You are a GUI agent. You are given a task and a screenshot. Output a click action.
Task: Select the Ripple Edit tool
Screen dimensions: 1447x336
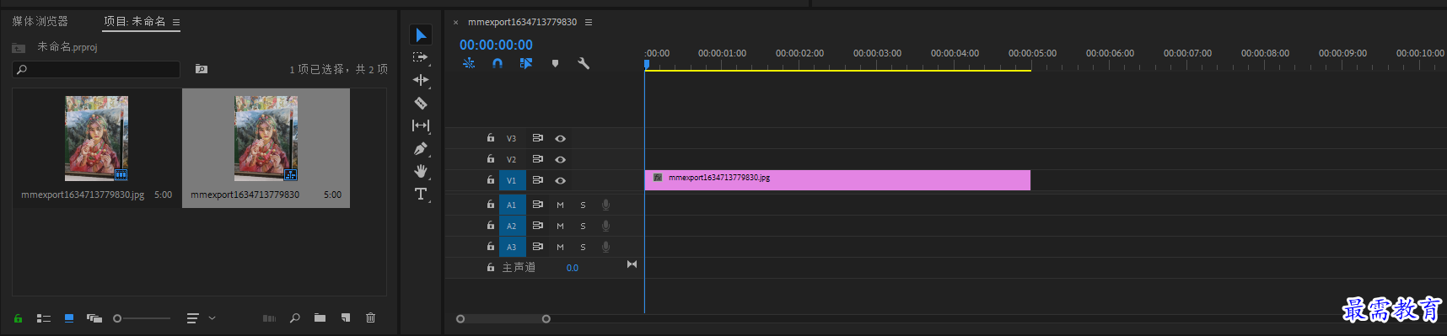click(x=421, y=80)
